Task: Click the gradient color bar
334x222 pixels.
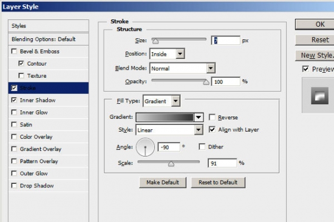Action: click(x=165, y=117)
